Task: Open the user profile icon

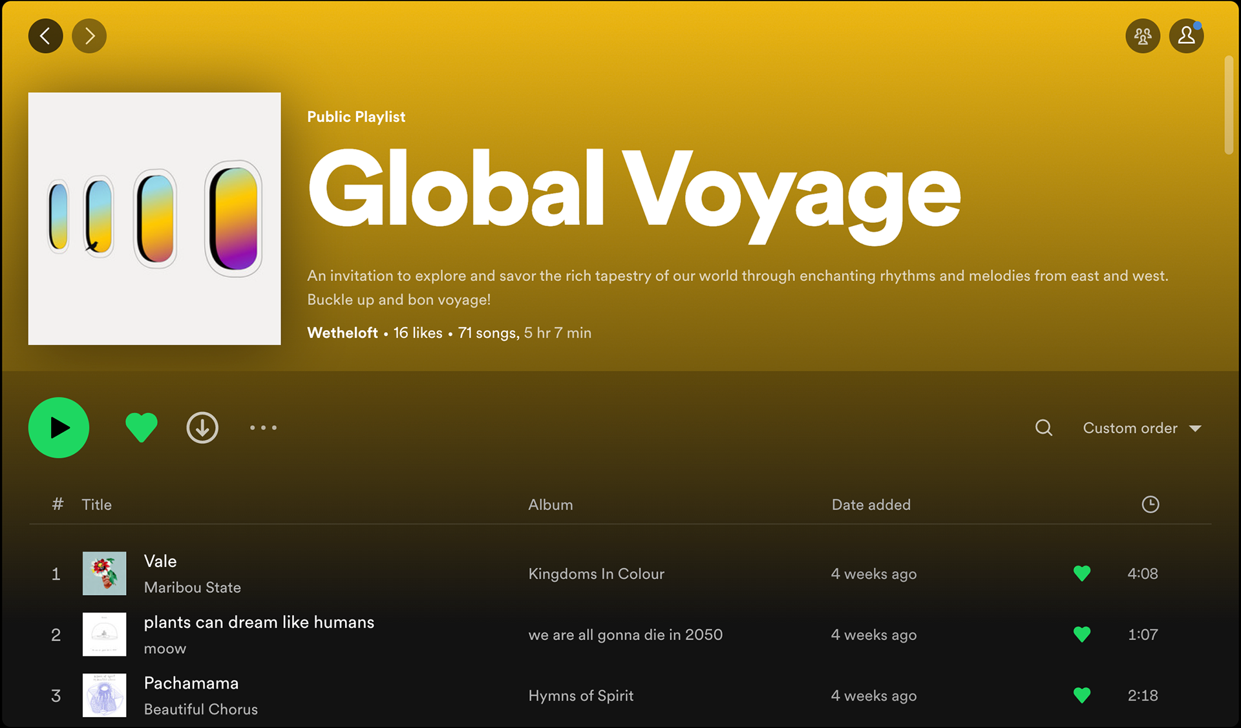Action: pos(1186,36)
